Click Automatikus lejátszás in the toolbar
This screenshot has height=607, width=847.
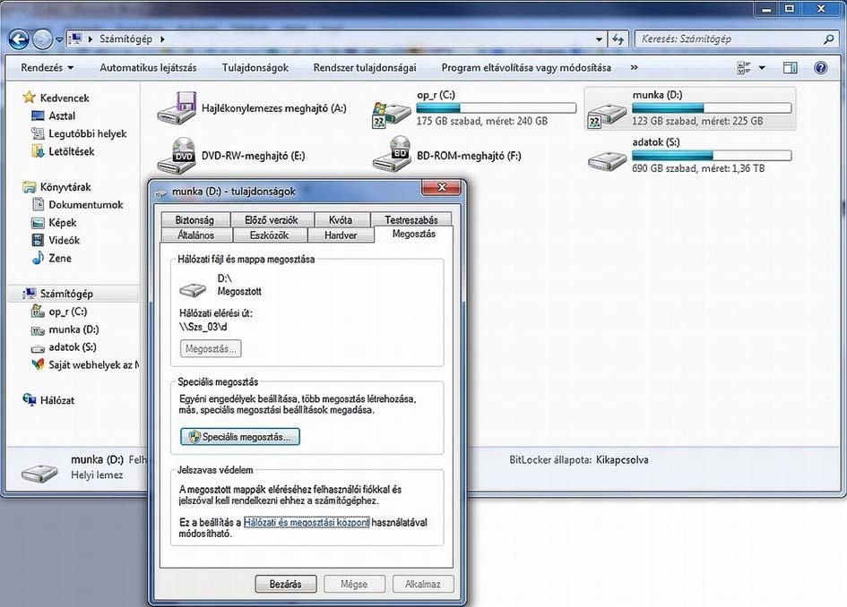coord(148,67)
